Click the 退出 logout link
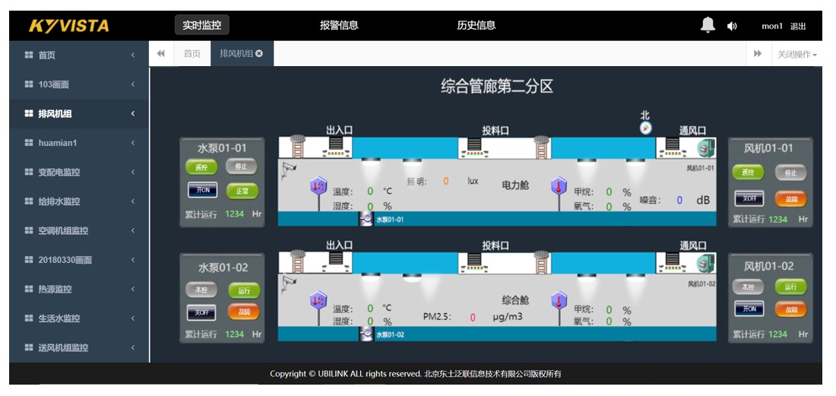 click(x=798, y=26)
